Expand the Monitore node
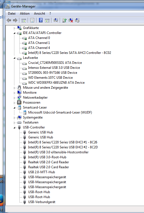144x213 pixels. [x=14, y=93]
